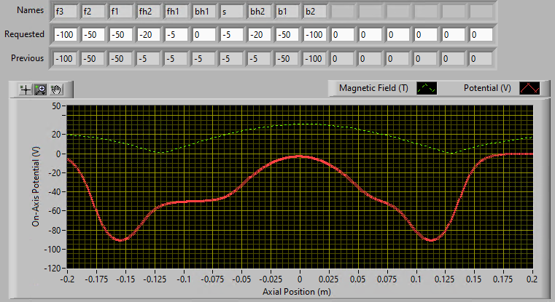
Task: Click the X-axis minimum label -0.2
Action: [67, 279]
